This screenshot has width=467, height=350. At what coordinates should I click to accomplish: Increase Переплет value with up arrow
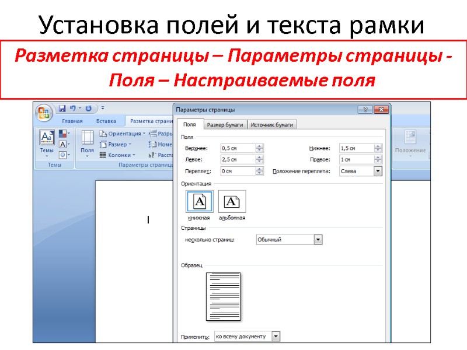point(259,169)
